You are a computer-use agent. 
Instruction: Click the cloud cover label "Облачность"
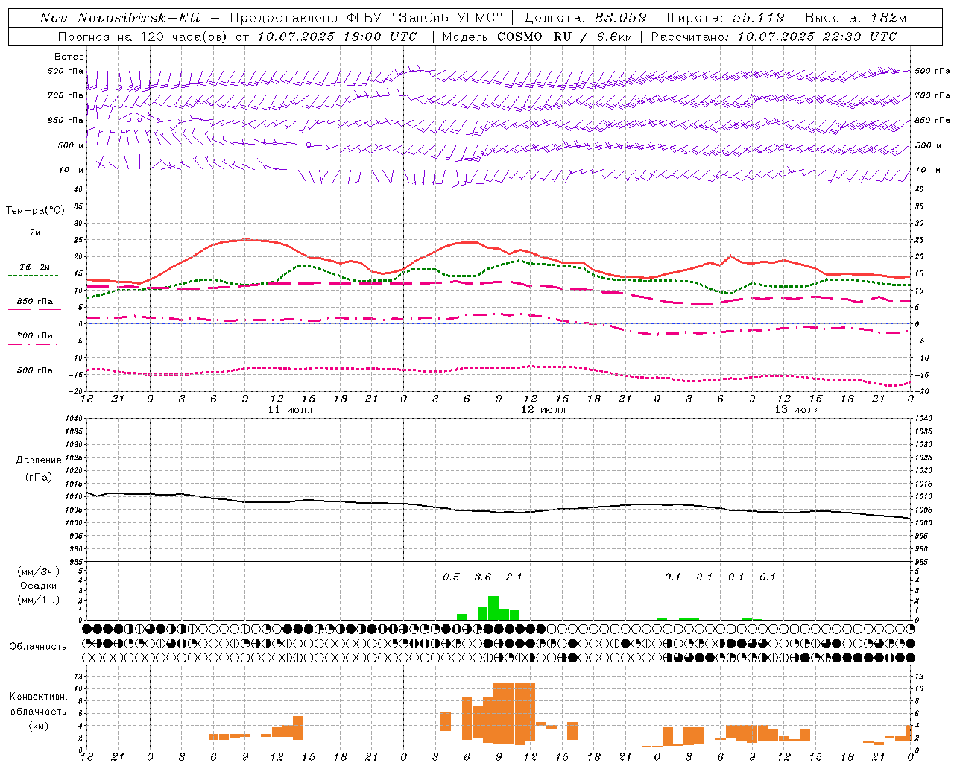[38, 646]
